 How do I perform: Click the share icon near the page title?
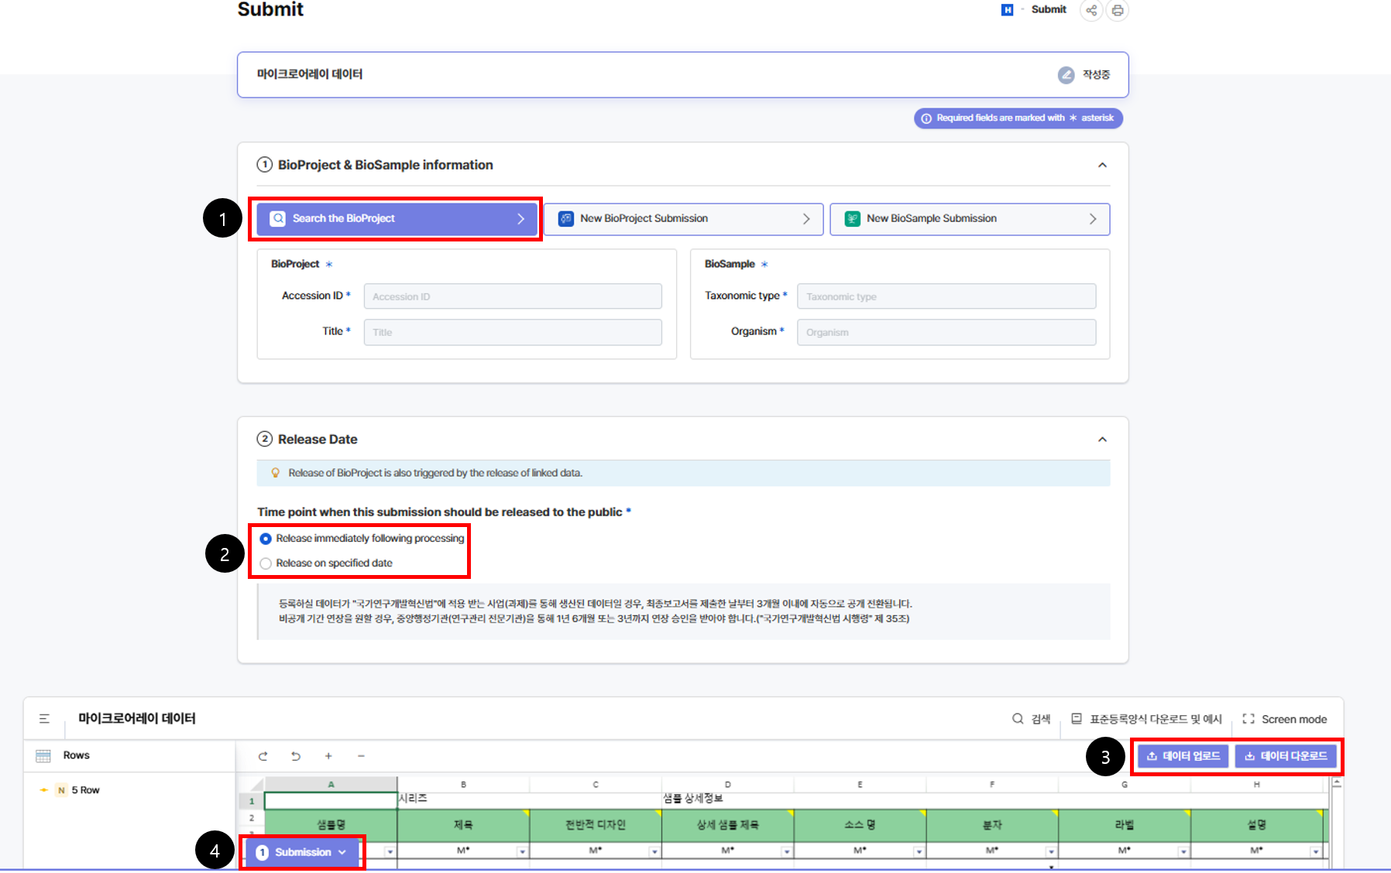[1091, 10]
